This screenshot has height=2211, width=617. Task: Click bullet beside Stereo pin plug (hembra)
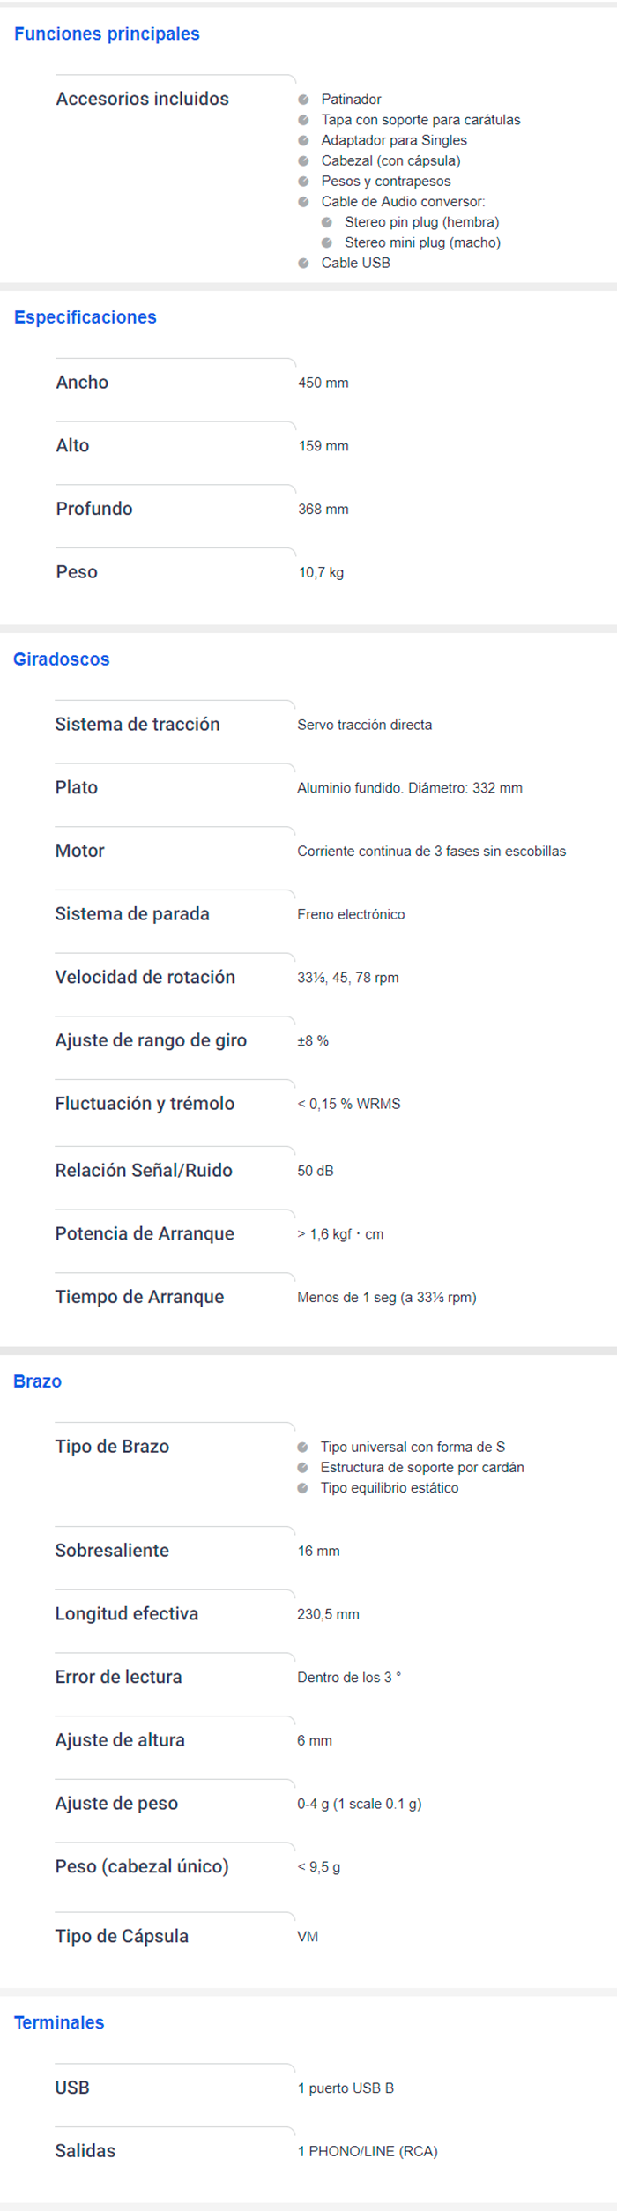tap(327, 222)
